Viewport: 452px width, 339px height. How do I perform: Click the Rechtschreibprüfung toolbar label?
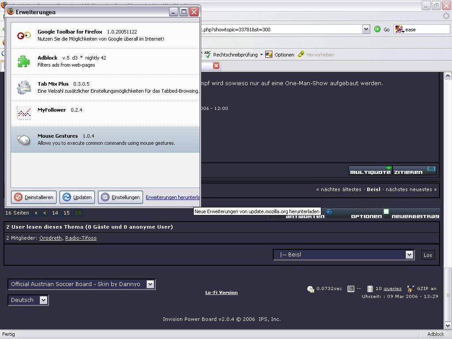click(x=235, y=55)
